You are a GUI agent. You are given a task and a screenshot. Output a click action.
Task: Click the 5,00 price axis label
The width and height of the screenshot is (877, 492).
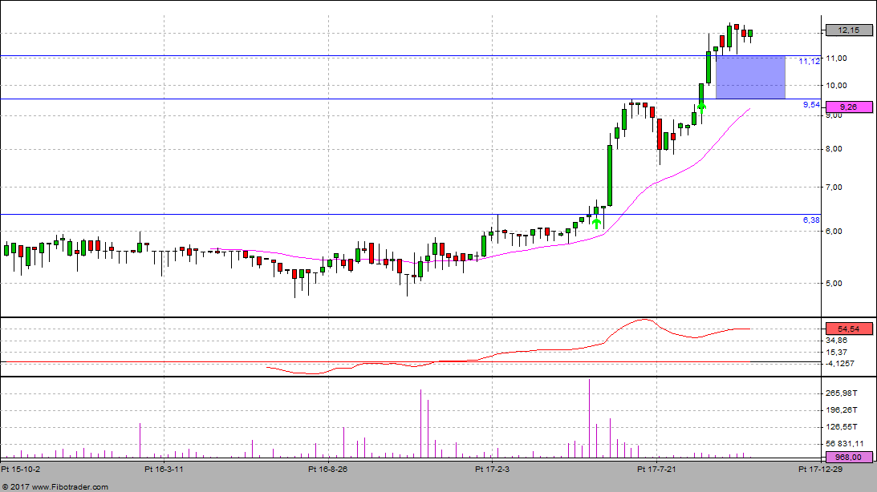click(x=834, y=283)
